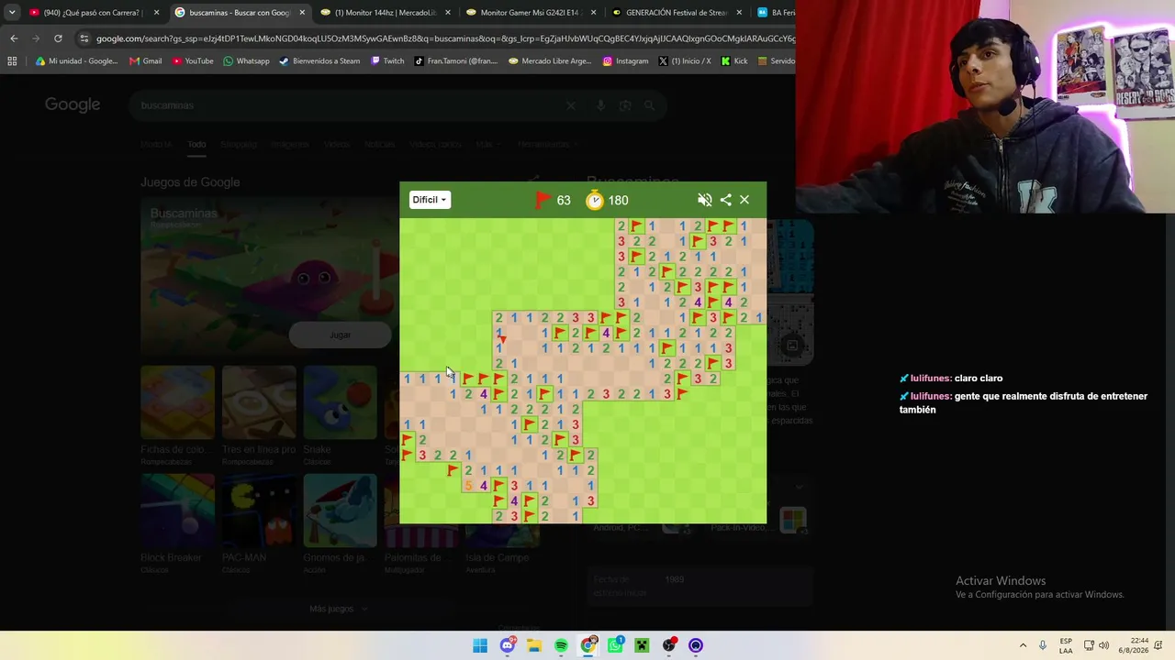
Task: Go back to the previous page
Action: click(14, 38)
